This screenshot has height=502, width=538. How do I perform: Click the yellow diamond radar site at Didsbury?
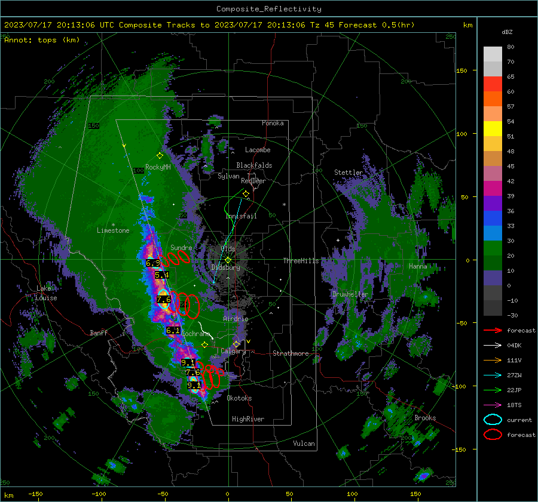click(x=228, y=260)
